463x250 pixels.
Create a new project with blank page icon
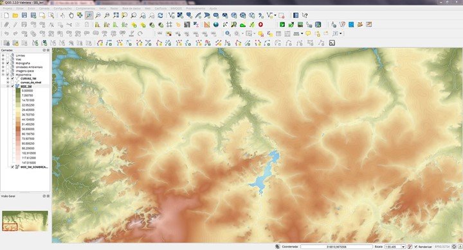6,15
